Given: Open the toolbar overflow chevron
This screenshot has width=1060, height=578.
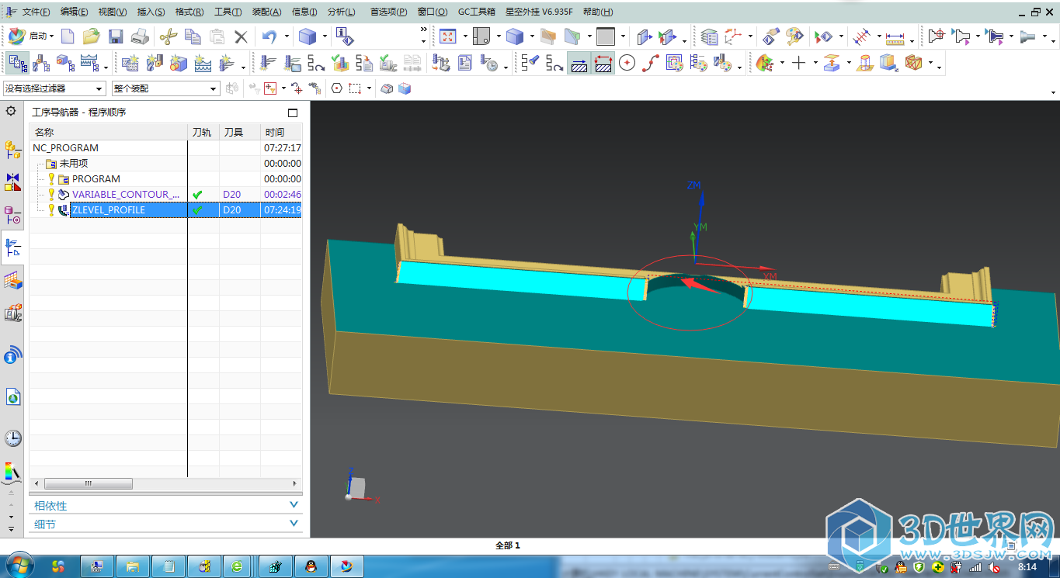Looking at the screenshot, I should [x=424, y=30].
